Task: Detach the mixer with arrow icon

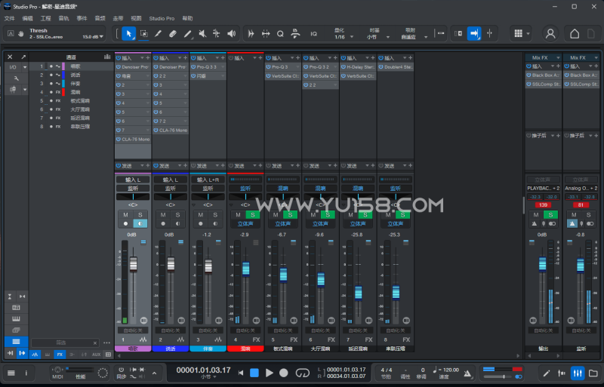Action: point(23,57)
